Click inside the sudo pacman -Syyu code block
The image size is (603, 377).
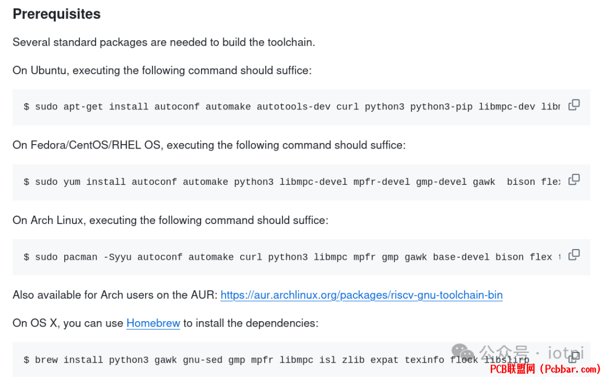292,257
